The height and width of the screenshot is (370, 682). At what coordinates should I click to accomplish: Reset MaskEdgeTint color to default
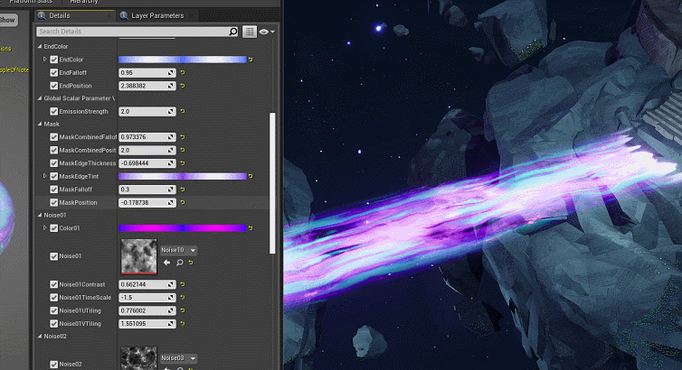251,176
